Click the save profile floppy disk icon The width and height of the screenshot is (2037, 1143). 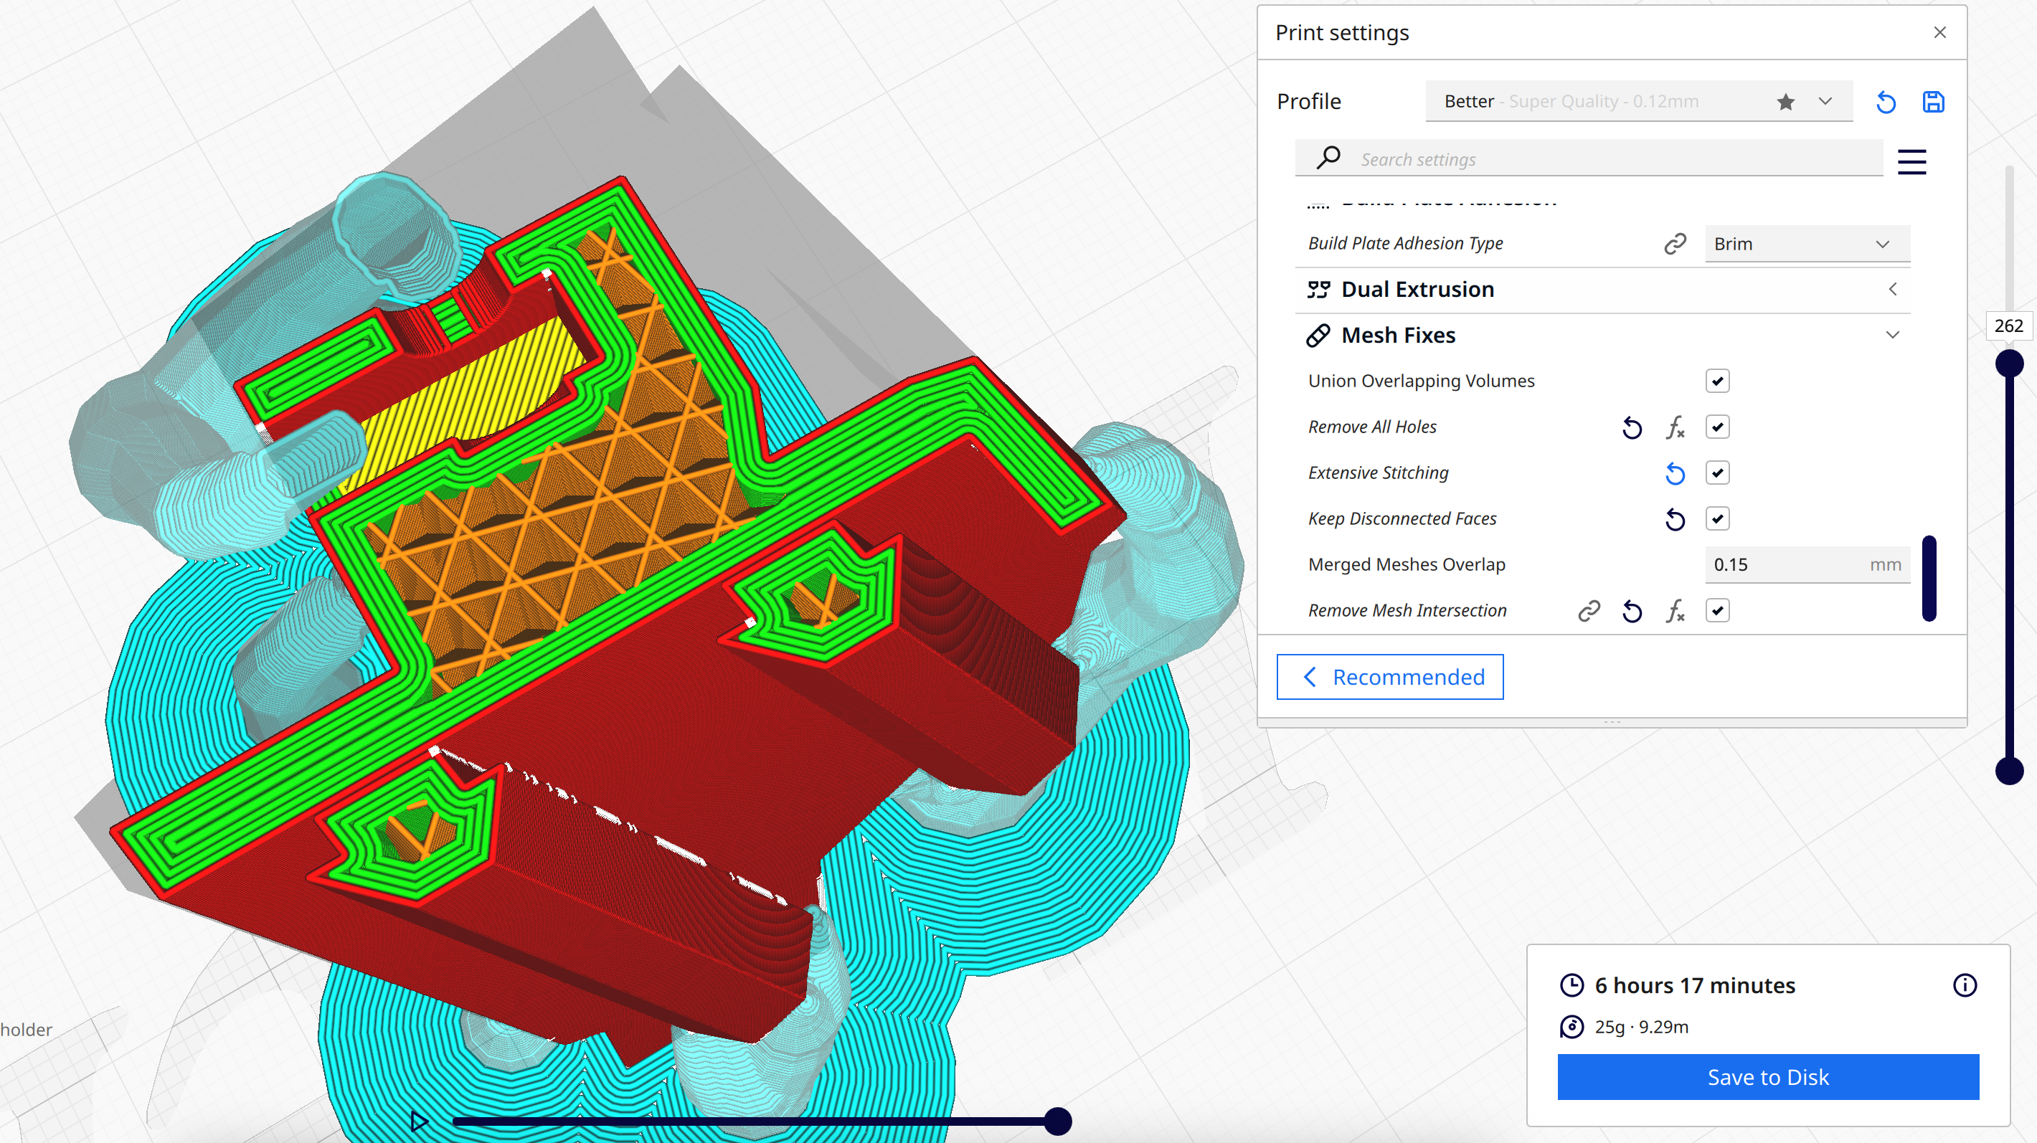pyautogui.click(x=1932, y=102)
